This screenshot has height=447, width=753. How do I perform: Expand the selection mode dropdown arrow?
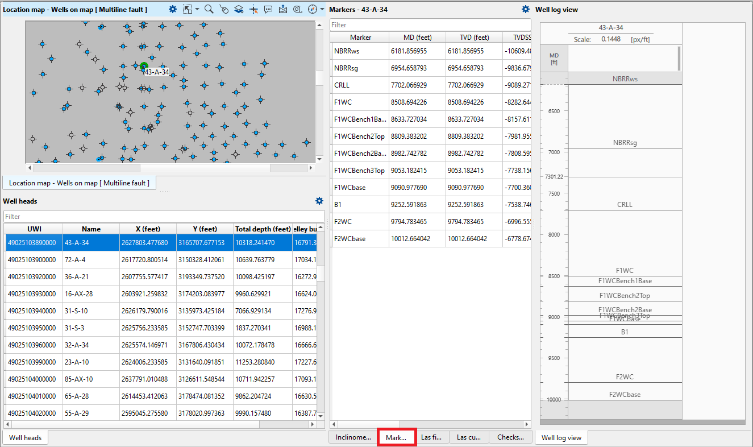[197, 10]
